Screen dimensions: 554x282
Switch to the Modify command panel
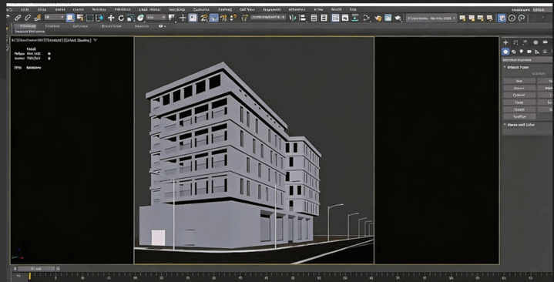point(515,42)
